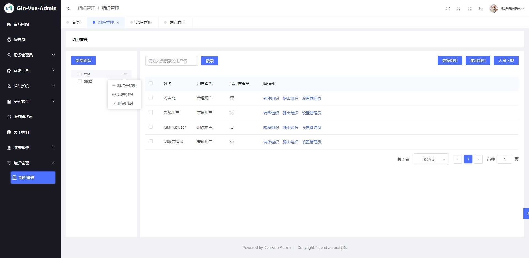Click 踢出组织 for 系统用户
The image size is (529, 258).
point(290,113)
